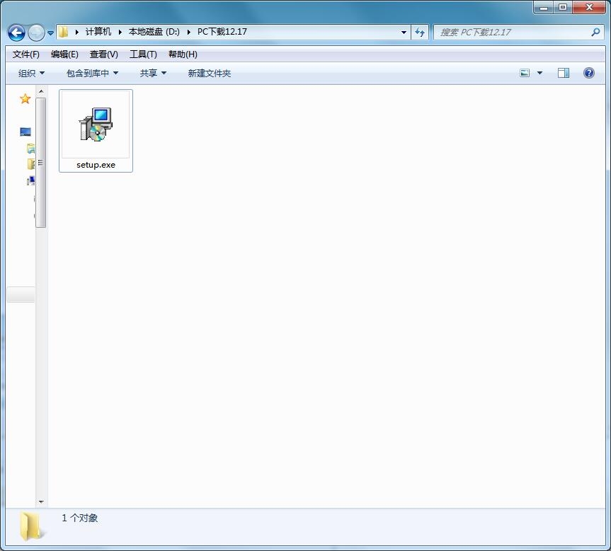Click the navigation pane scrollbar thumb
Viewport: 611px width, 551px height.
41,163
